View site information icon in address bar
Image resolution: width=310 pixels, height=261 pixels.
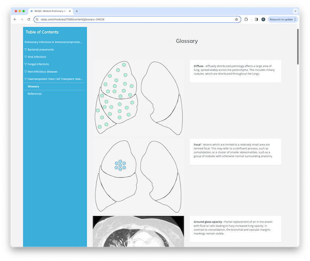pyautogui.click(x=37, y=19)
